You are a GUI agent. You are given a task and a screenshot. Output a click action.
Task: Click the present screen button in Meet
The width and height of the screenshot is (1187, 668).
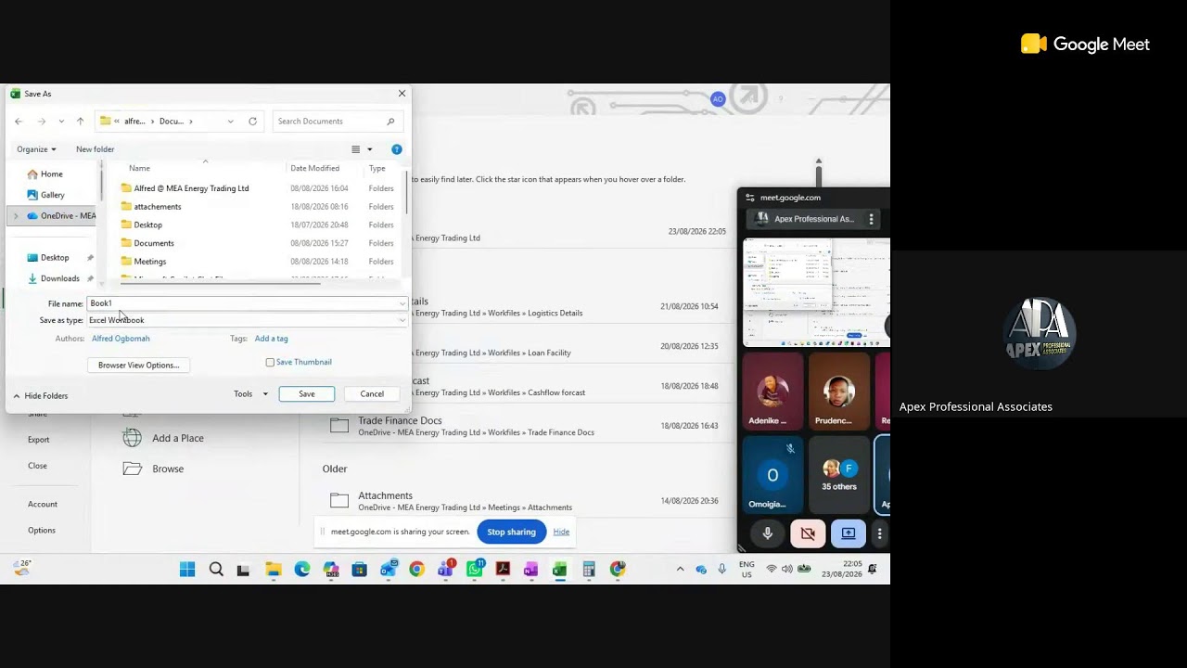pyautogui.click(x=849, y=533)
